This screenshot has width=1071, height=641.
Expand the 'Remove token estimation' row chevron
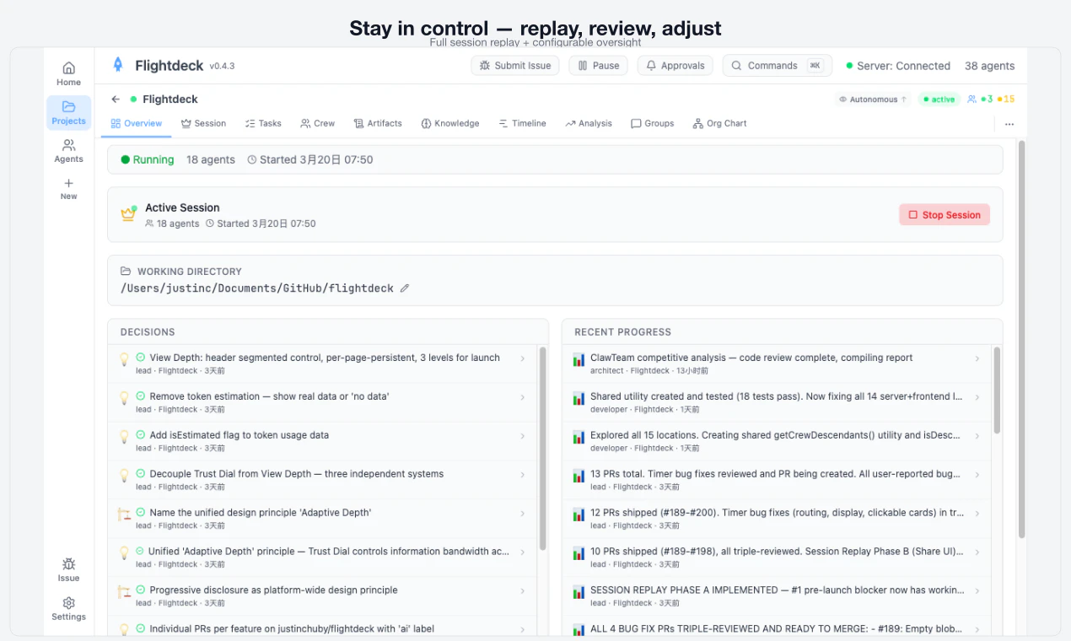pyautogui.click(x=523, y=397)
